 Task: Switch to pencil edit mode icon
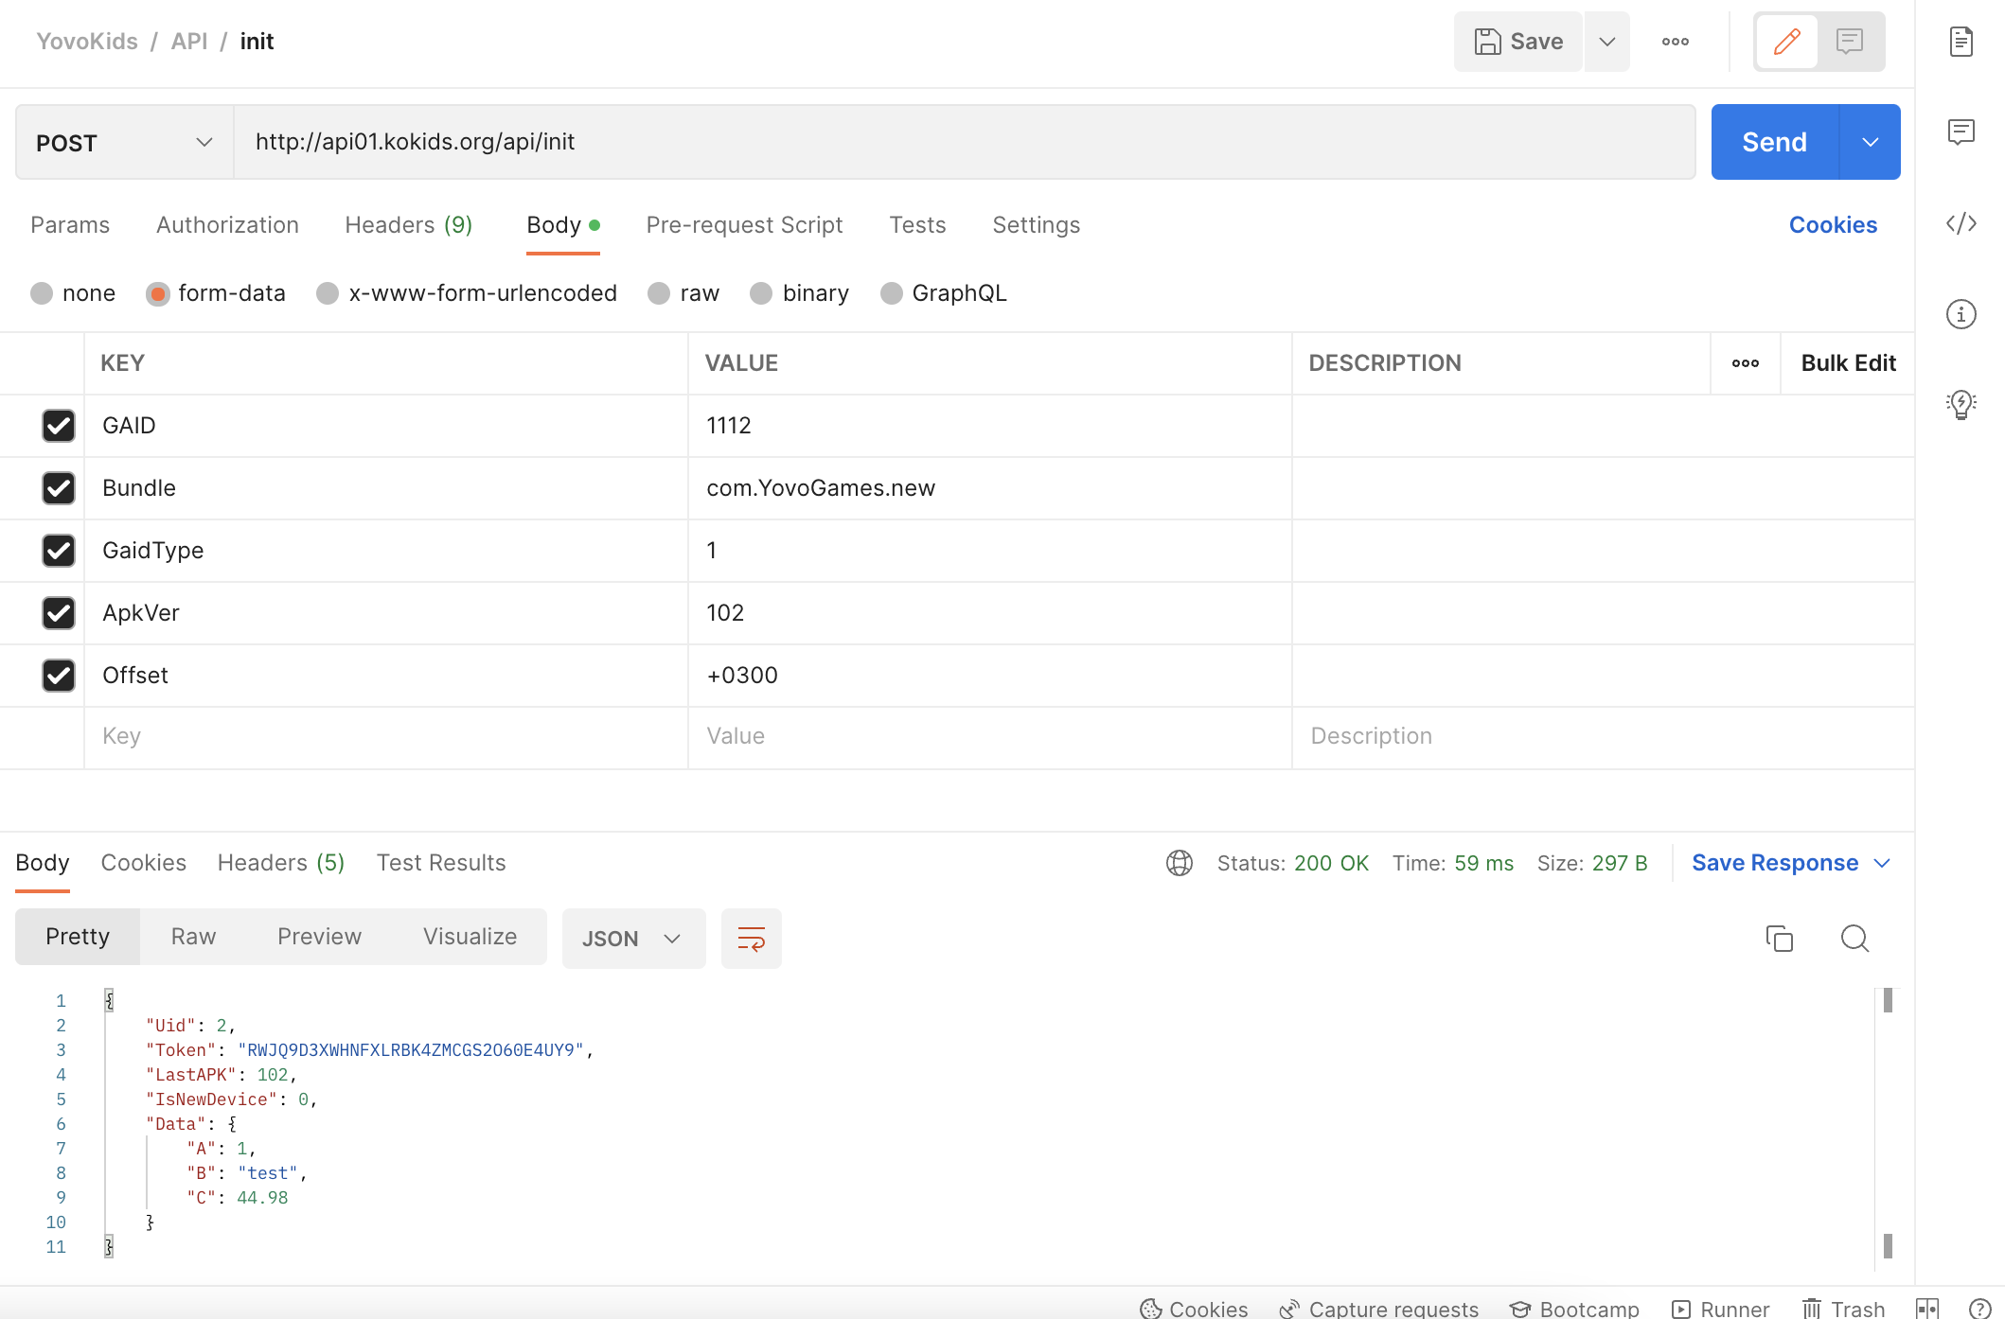[x=1786, y=42]
